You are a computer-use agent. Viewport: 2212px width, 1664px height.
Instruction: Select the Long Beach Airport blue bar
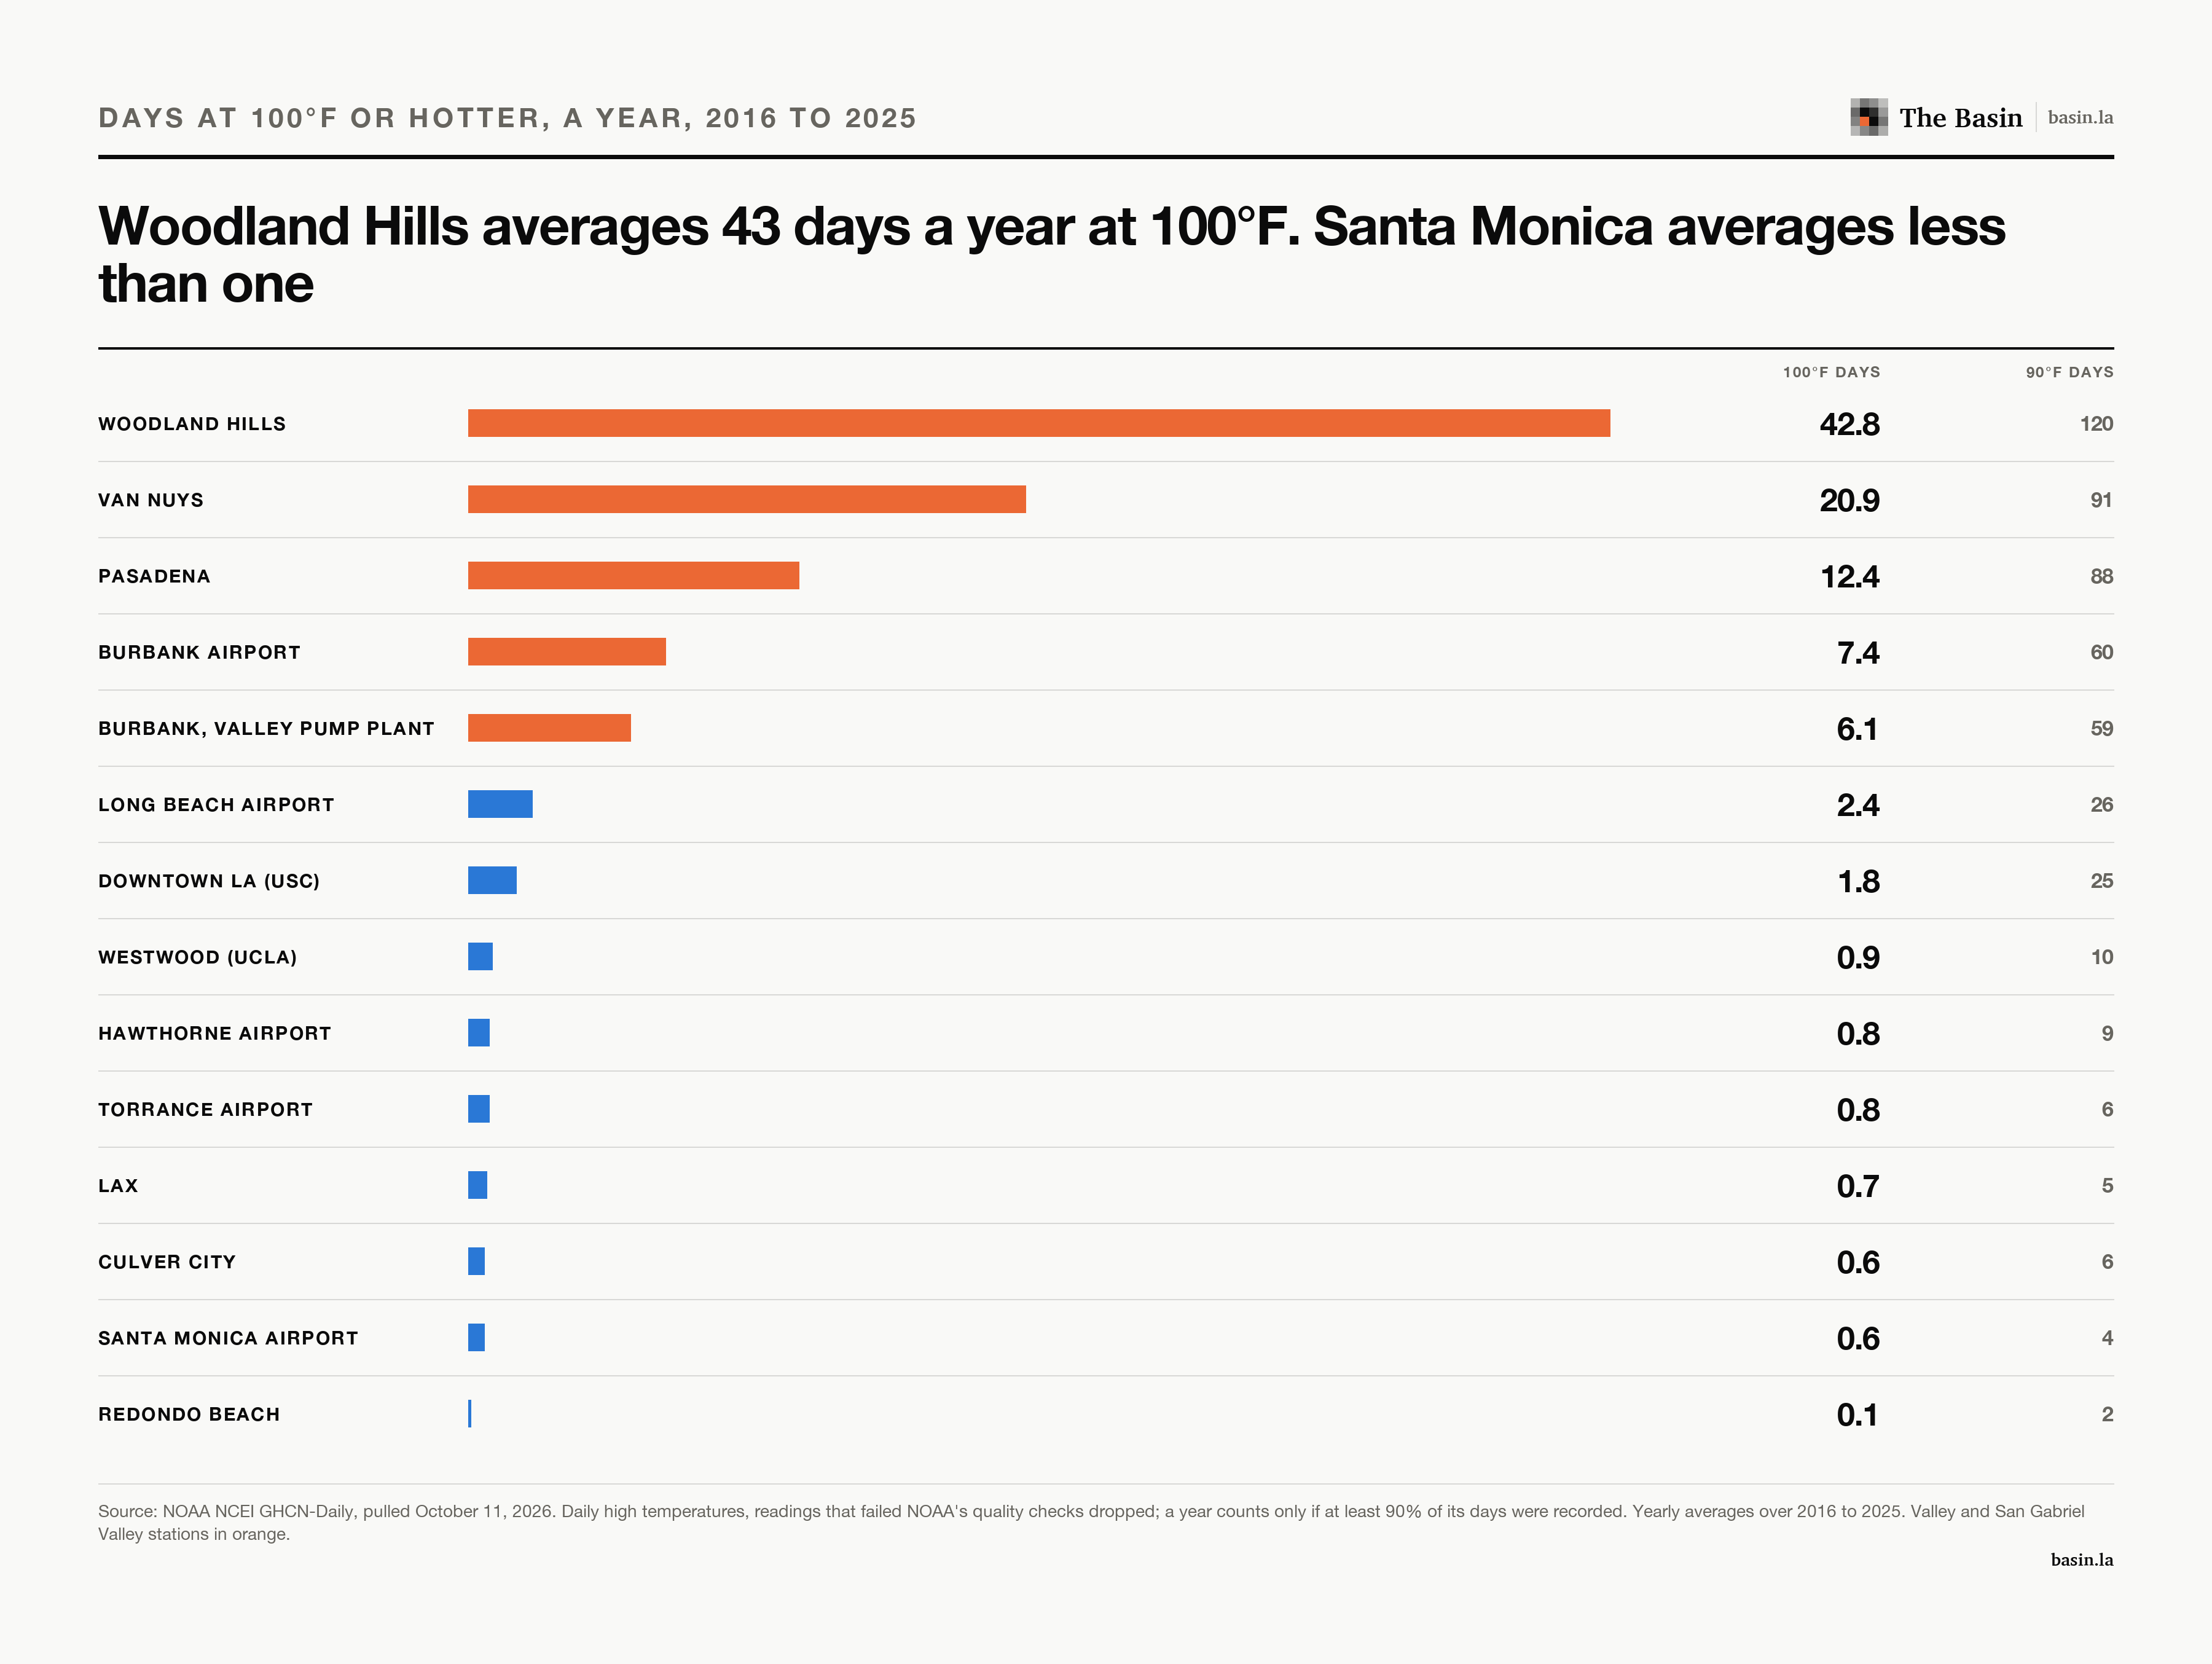tap(500, 804)
